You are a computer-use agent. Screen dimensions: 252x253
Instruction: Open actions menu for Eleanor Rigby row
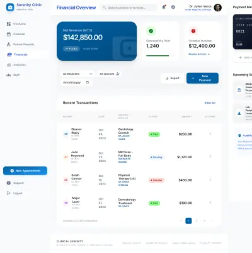[210, 134]
